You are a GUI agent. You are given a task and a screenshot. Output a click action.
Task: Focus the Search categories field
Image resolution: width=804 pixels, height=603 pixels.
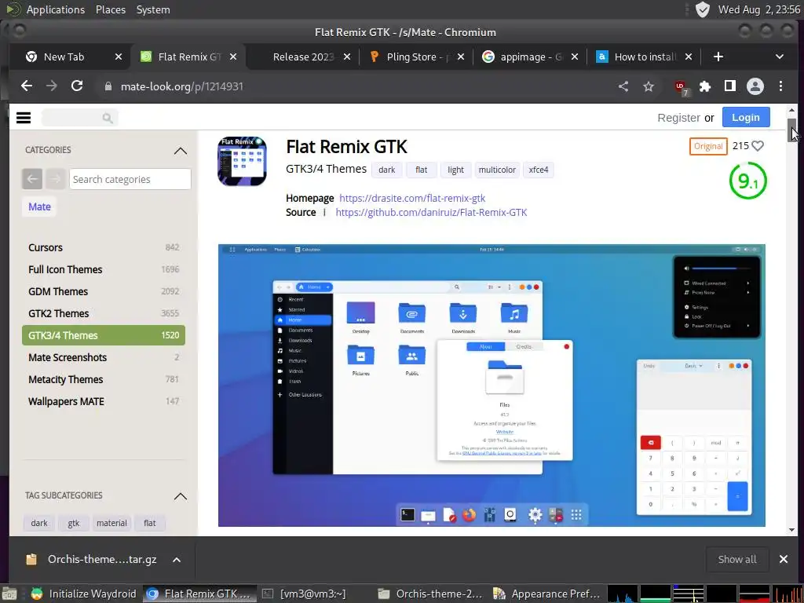tap(130, 179)
